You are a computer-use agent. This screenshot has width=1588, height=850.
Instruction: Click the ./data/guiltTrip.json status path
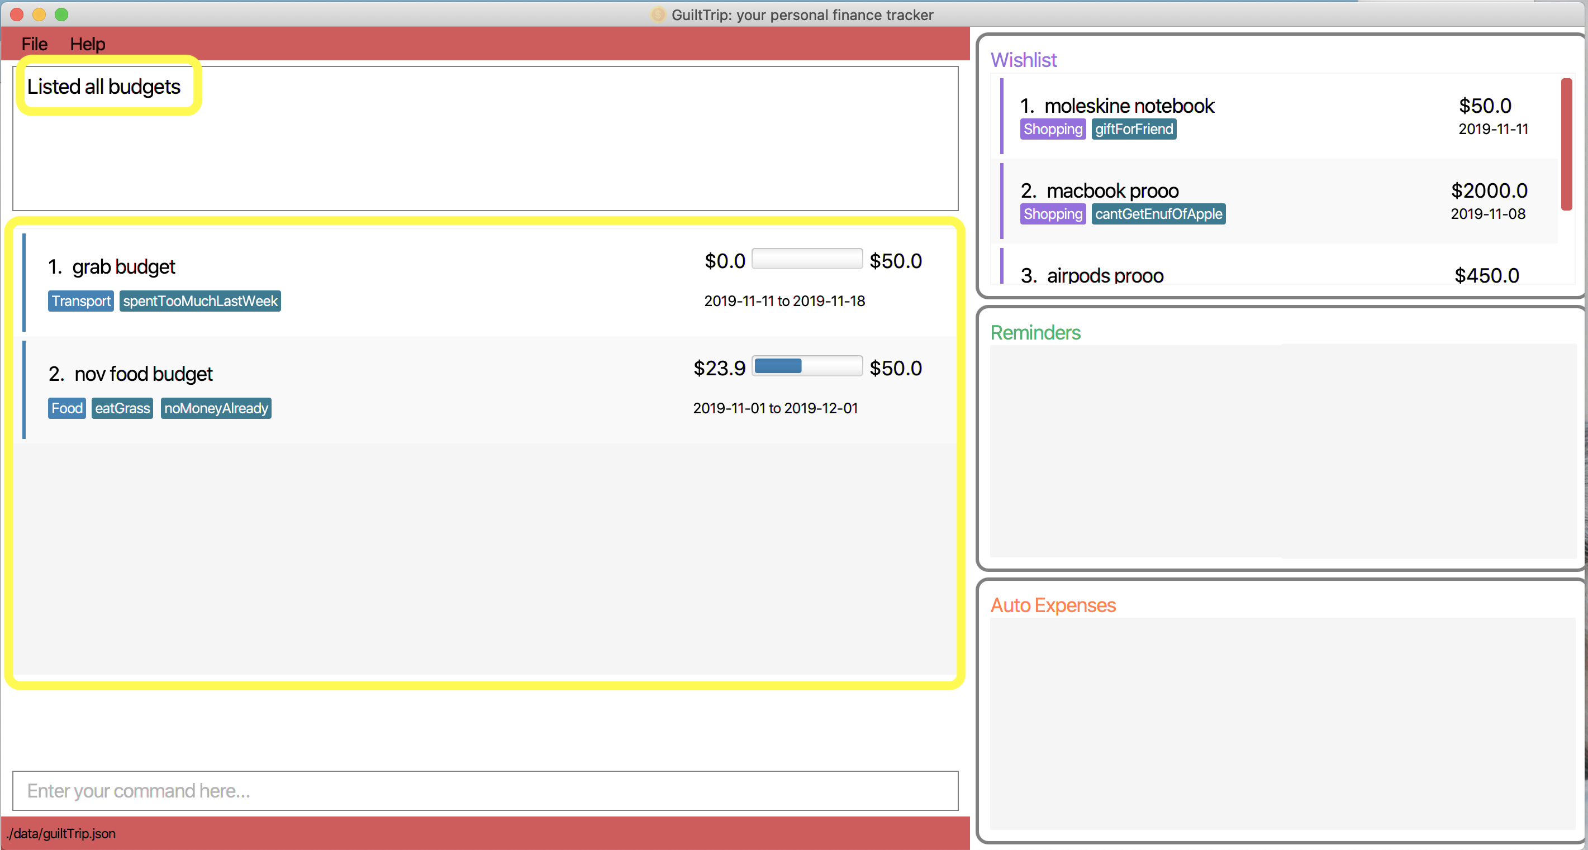click(61, 834)
